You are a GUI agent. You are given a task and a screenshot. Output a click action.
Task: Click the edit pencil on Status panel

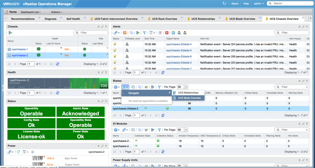(x=102, y=101)
